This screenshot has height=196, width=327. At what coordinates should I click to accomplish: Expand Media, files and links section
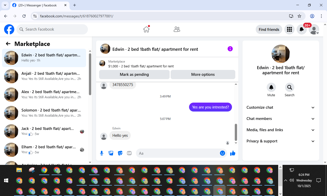coord(281,130)
